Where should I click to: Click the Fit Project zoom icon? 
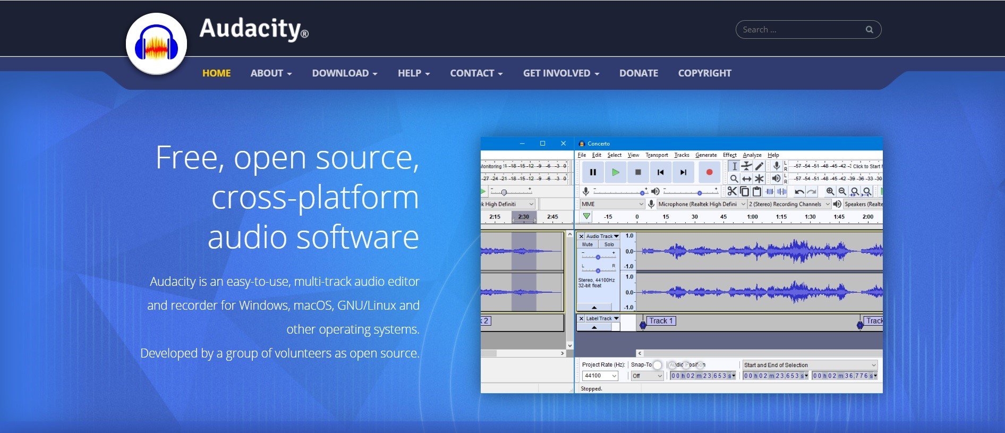[867, 191]
